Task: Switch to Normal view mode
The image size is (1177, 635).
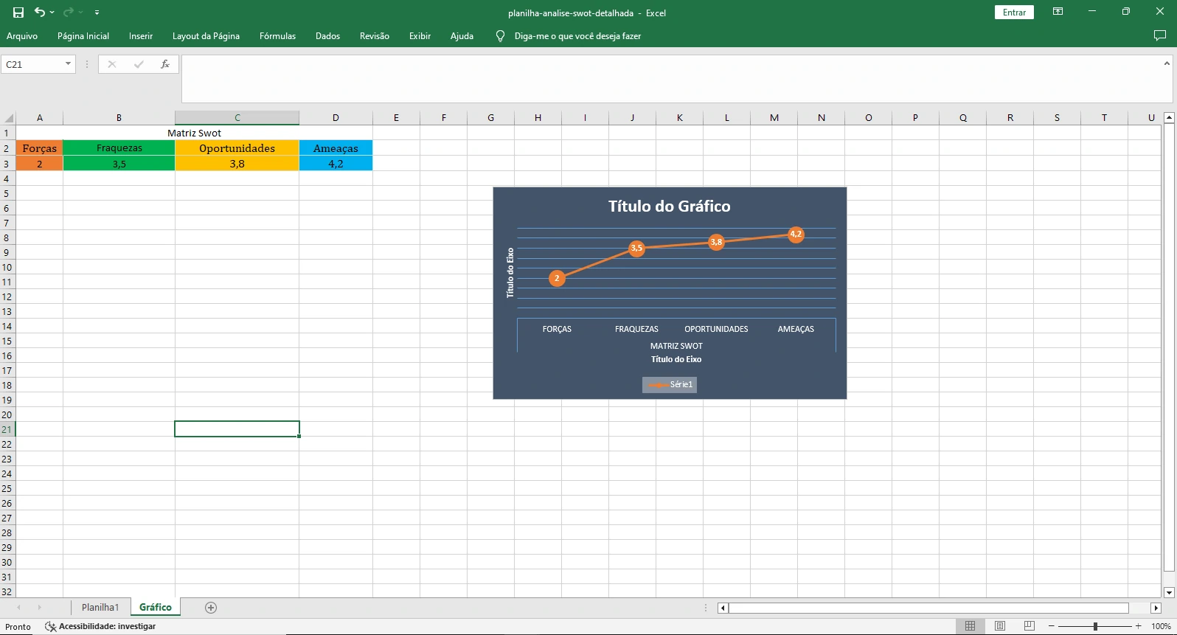Action: pyautogui.click(x=971, y=626)
